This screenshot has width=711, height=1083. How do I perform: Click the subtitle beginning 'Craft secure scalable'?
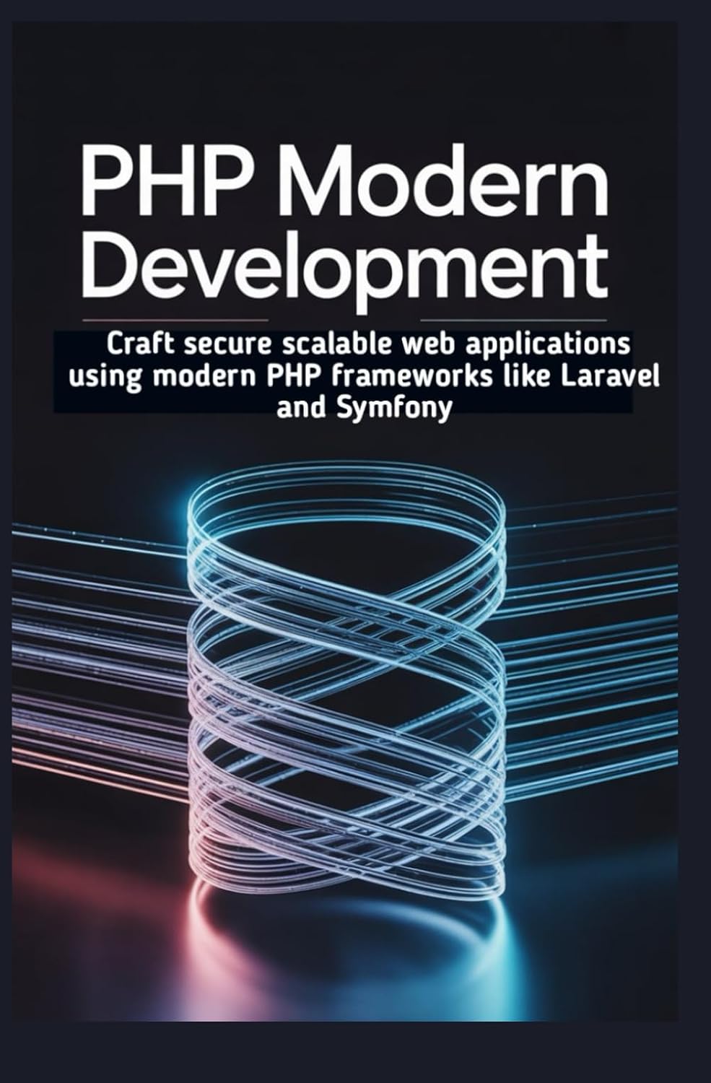pyautogui.click(x=364, y=375)
